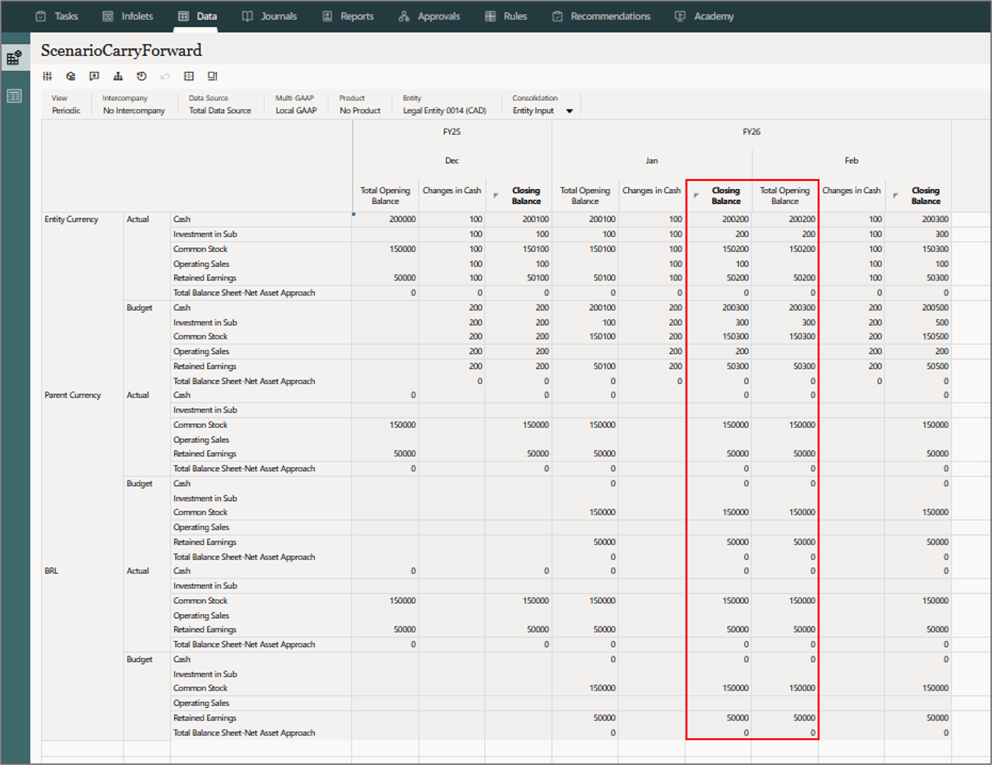
Task: Select Actual Cash Dec Total Opening Balance cell
Action: click(x=385, y=219)
